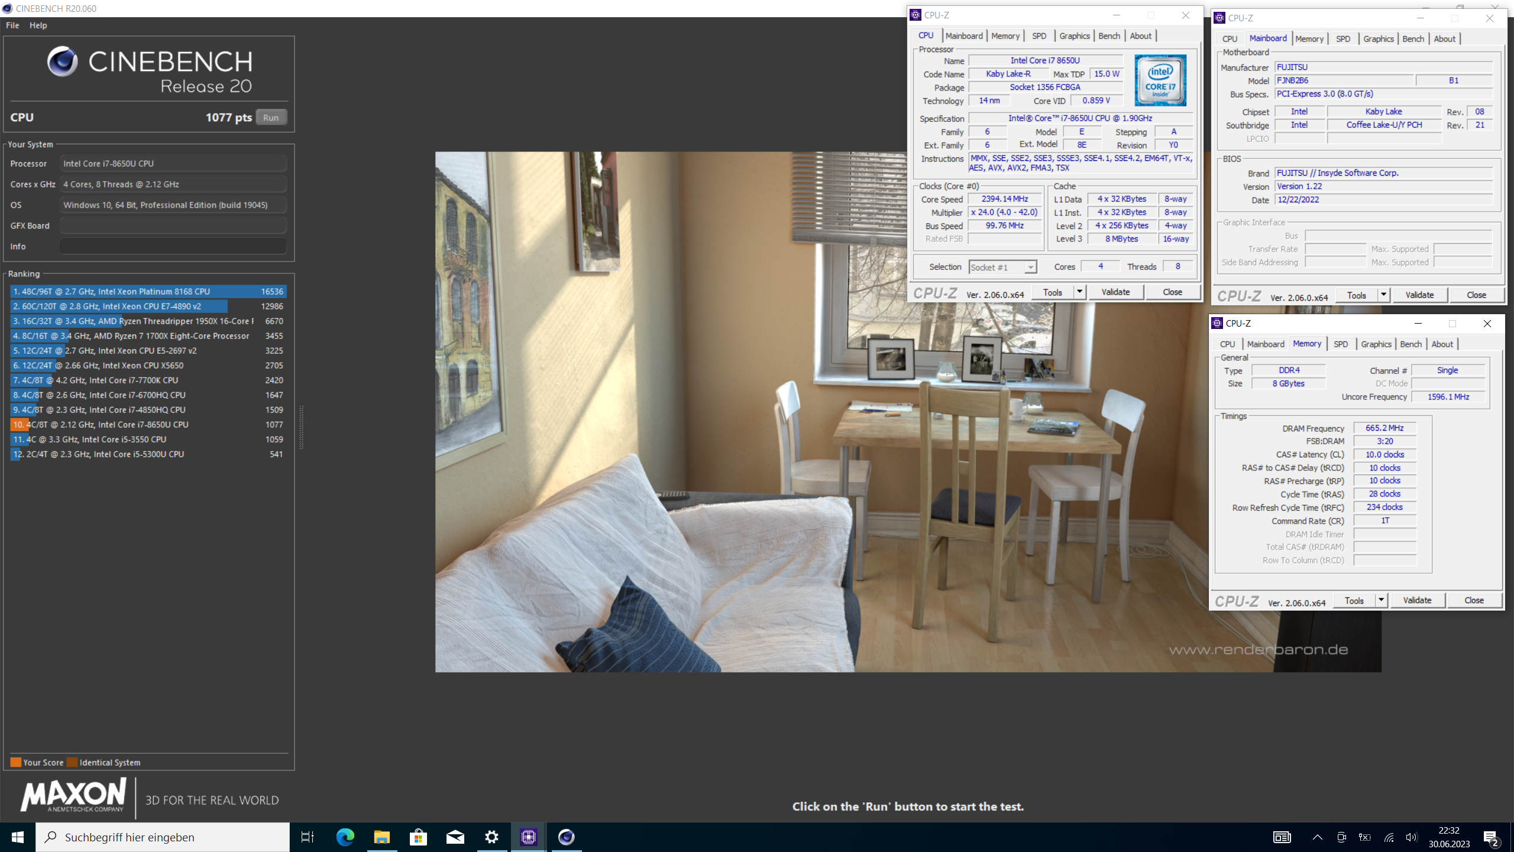Click the Meet Now tray icon
This screenshot has width=1514, height=852.
click(1341, 837)
